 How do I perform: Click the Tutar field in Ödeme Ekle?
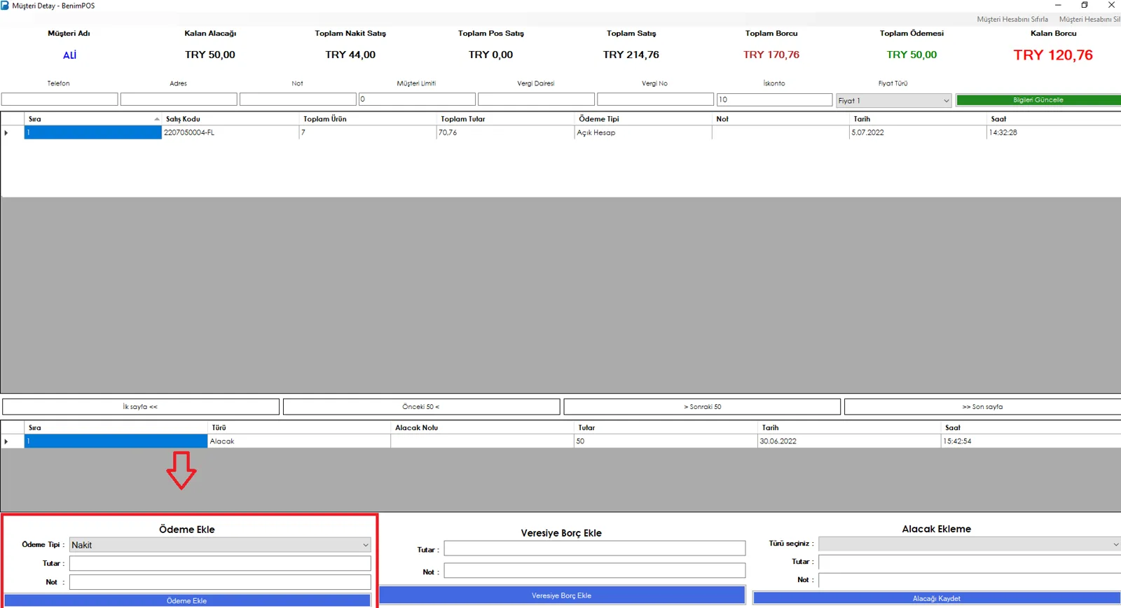click(x=220, y=563)
